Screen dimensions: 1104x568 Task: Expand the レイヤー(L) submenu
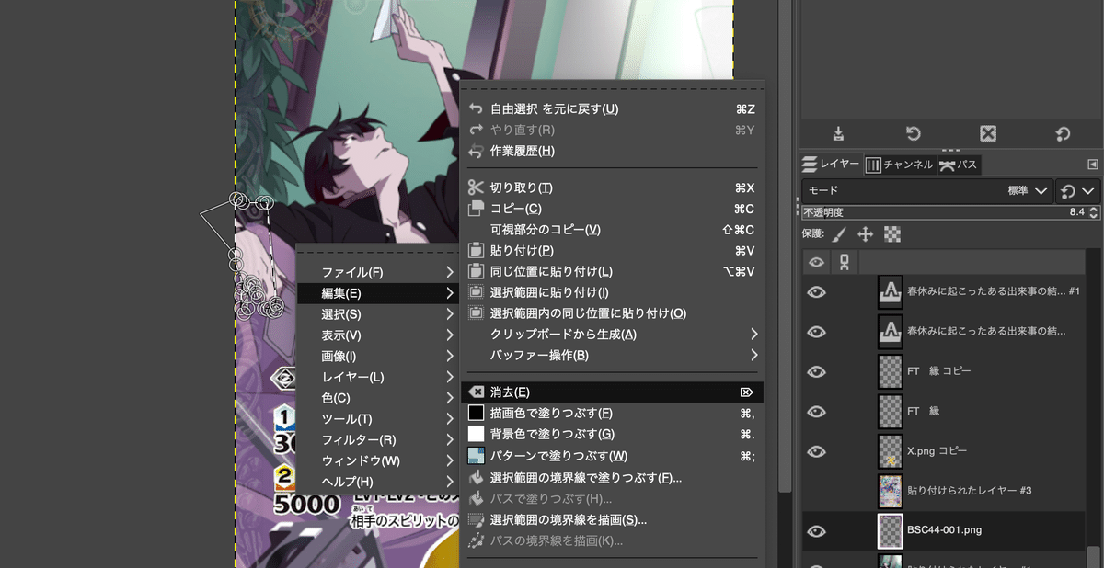point(450,377)
